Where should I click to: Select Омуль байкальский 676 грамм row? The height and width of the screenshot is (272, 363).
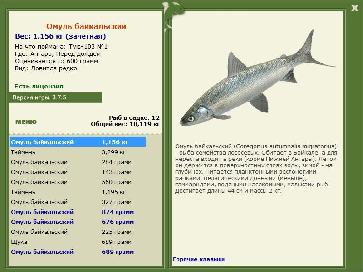(78, 222)
